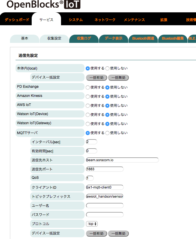Screen dimensions: 196x239
Task: Click the AWS IoT row label
Action: [x=50, y=105]
